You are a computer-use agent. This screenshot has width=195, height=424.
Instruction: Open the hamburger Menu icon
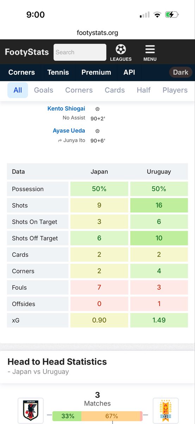(150, 49)
